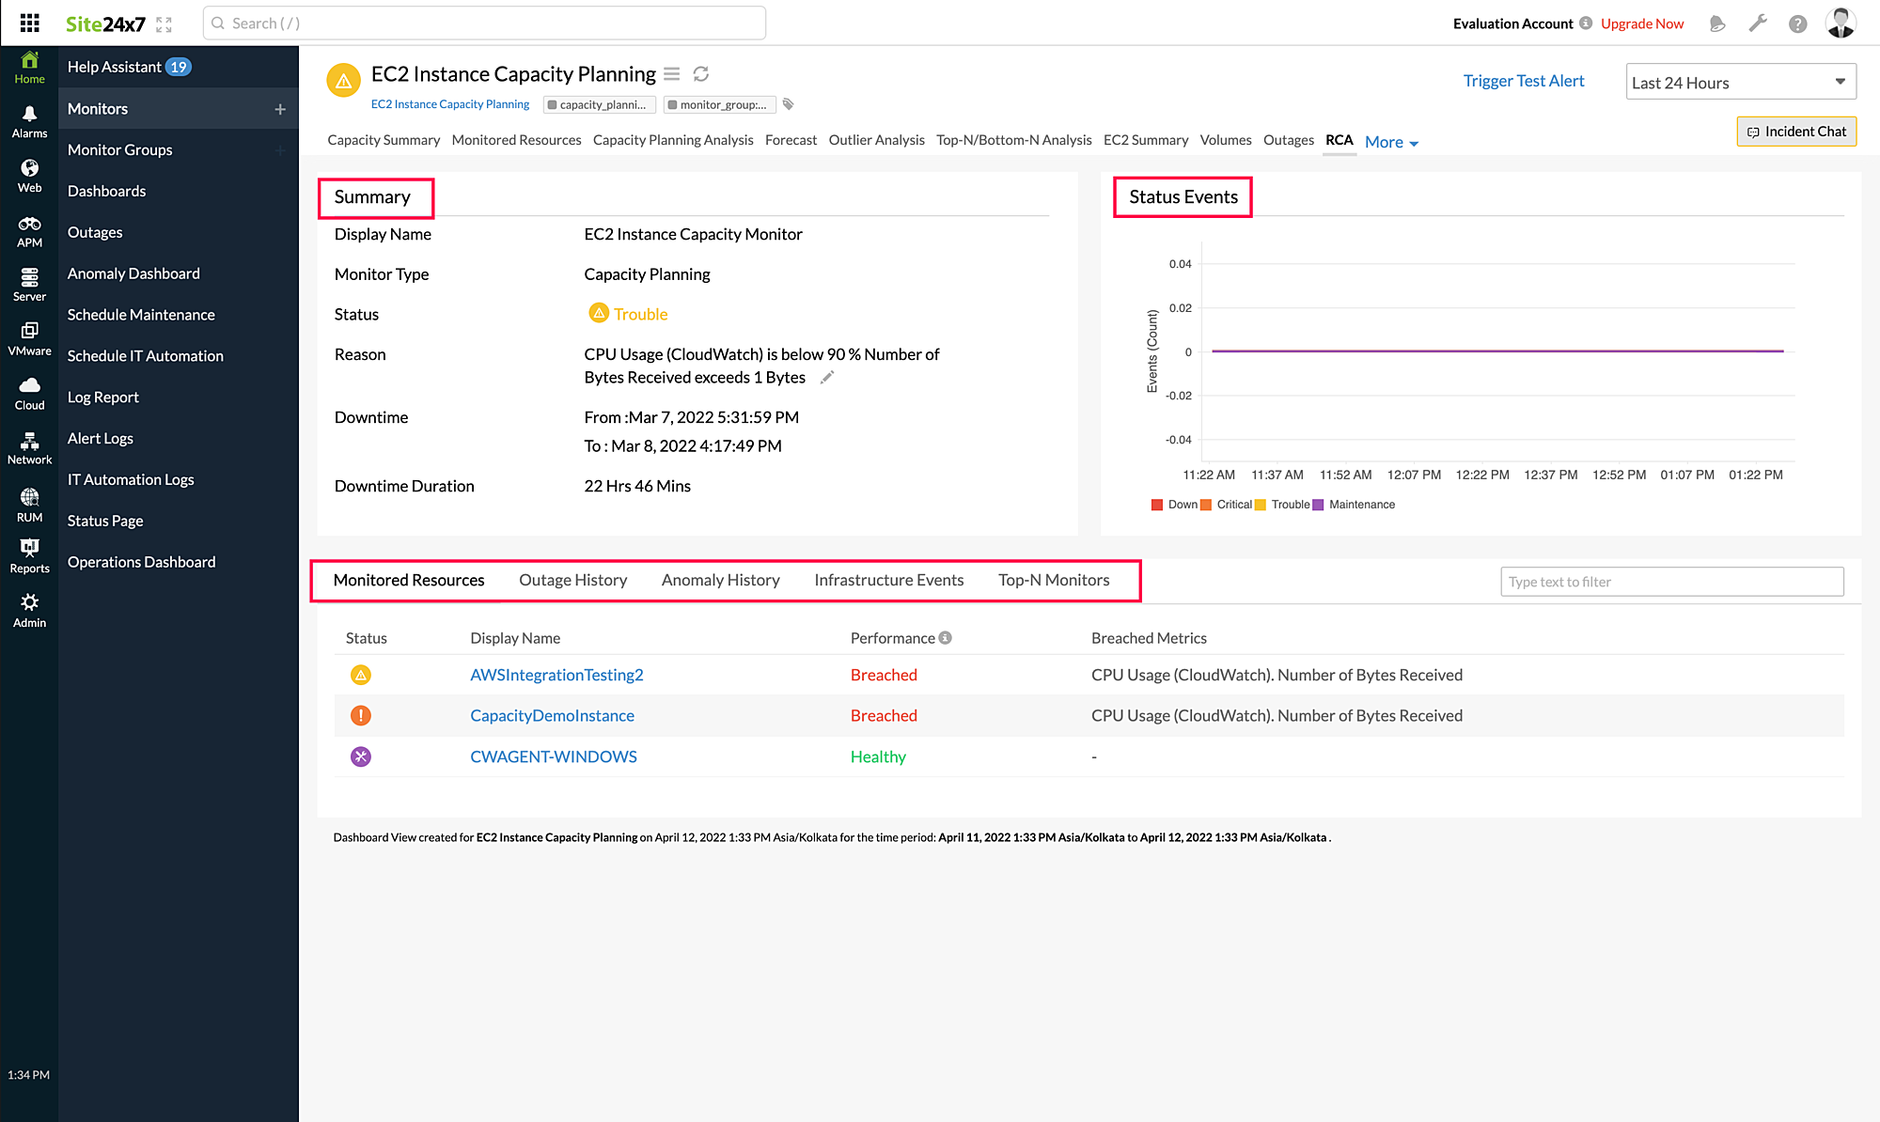Viewport: 1880px width, 1122px height.
Task: Click the Type text to filter input field
Action: pos(1673,580)
